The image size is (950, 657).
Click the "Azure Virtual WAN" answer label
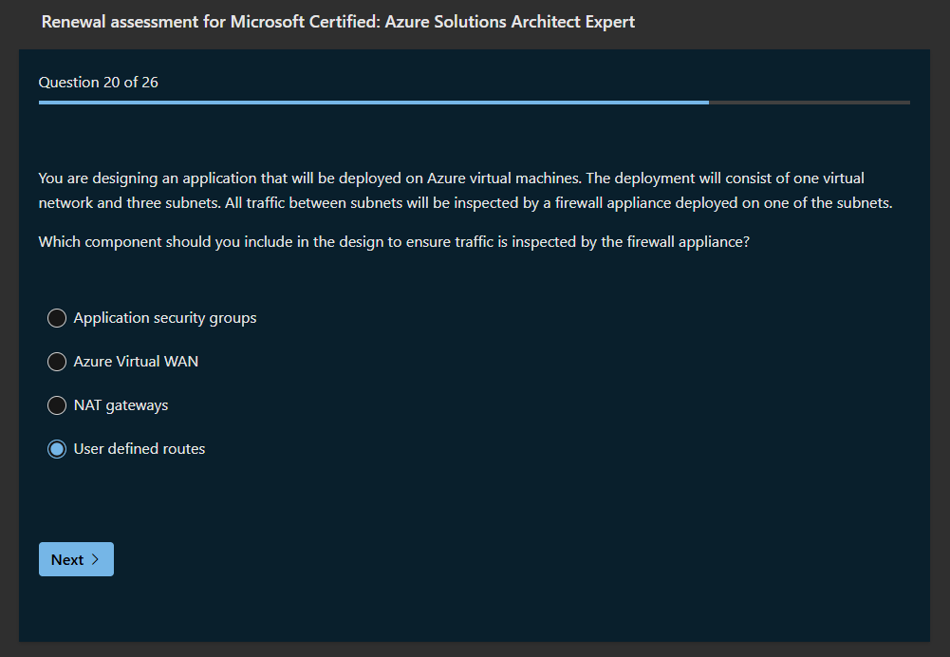136,362
